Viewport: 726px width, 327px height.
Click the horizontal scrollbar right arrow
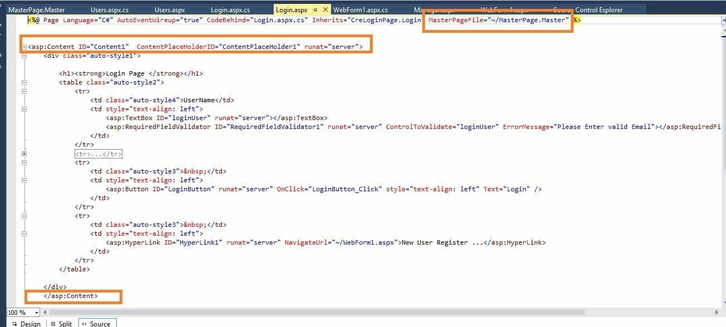(x=717, y=313)
